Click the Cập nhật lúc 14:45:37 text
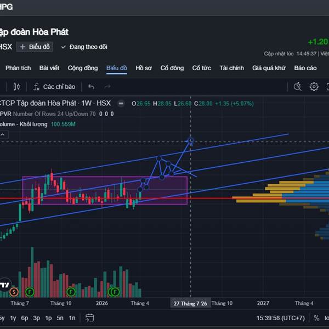The height and width of the screenshot is (329, 329). [x=290, y=54]
